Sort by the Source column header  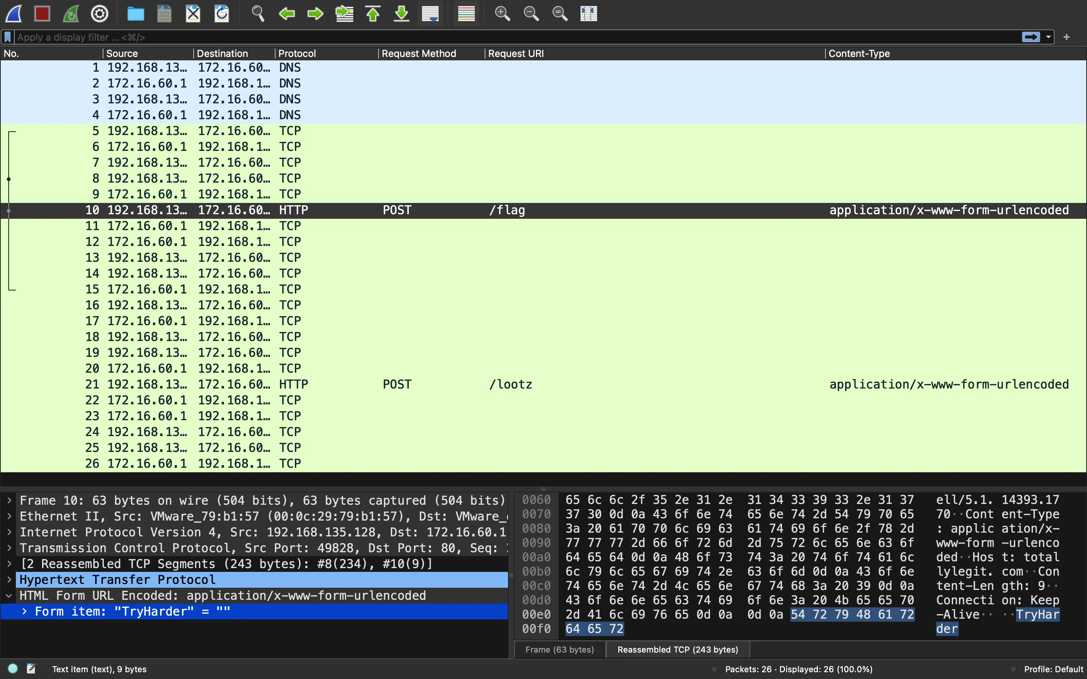click(x=148, y=54)
